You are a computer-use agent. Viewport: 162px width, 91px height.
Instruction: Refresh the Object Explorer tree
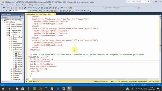(21, 17)
